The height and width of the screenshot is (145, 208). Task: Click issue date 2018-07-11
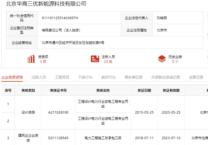[144, 138]
